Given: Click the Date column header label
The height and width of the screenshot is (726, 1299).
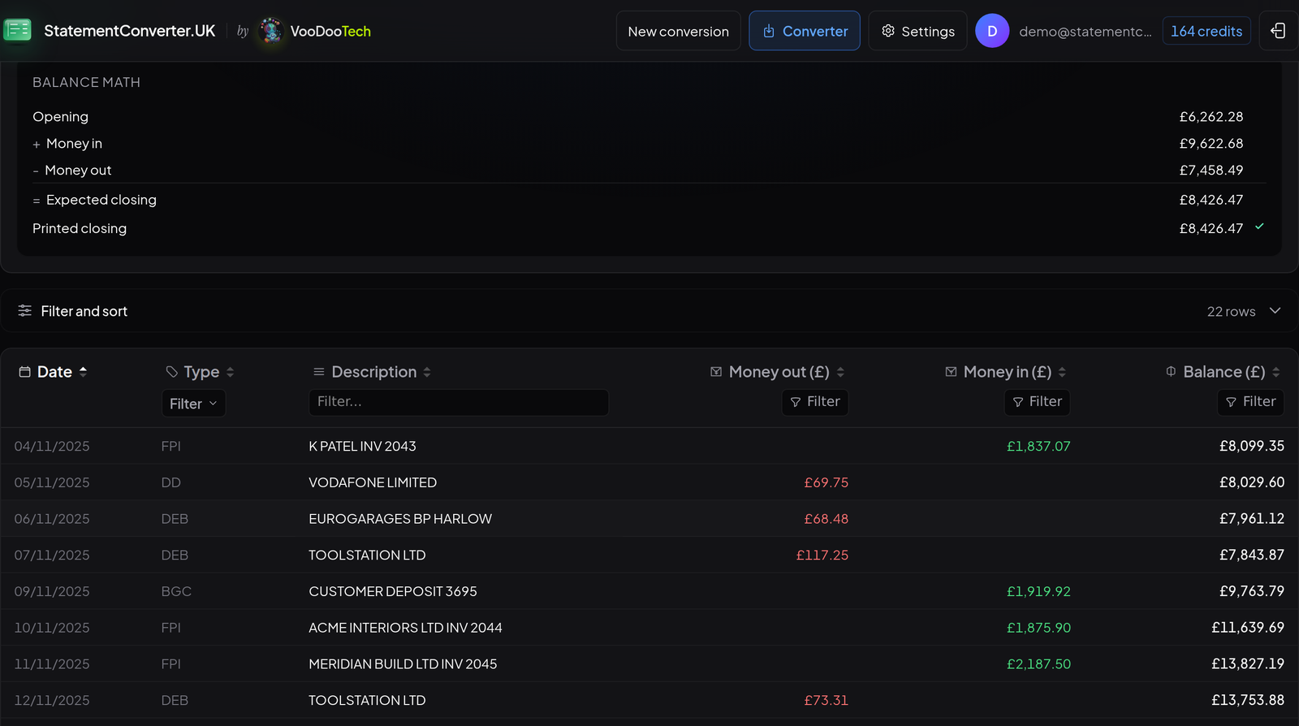Looking at the screenshot, I should pos(54,372).
